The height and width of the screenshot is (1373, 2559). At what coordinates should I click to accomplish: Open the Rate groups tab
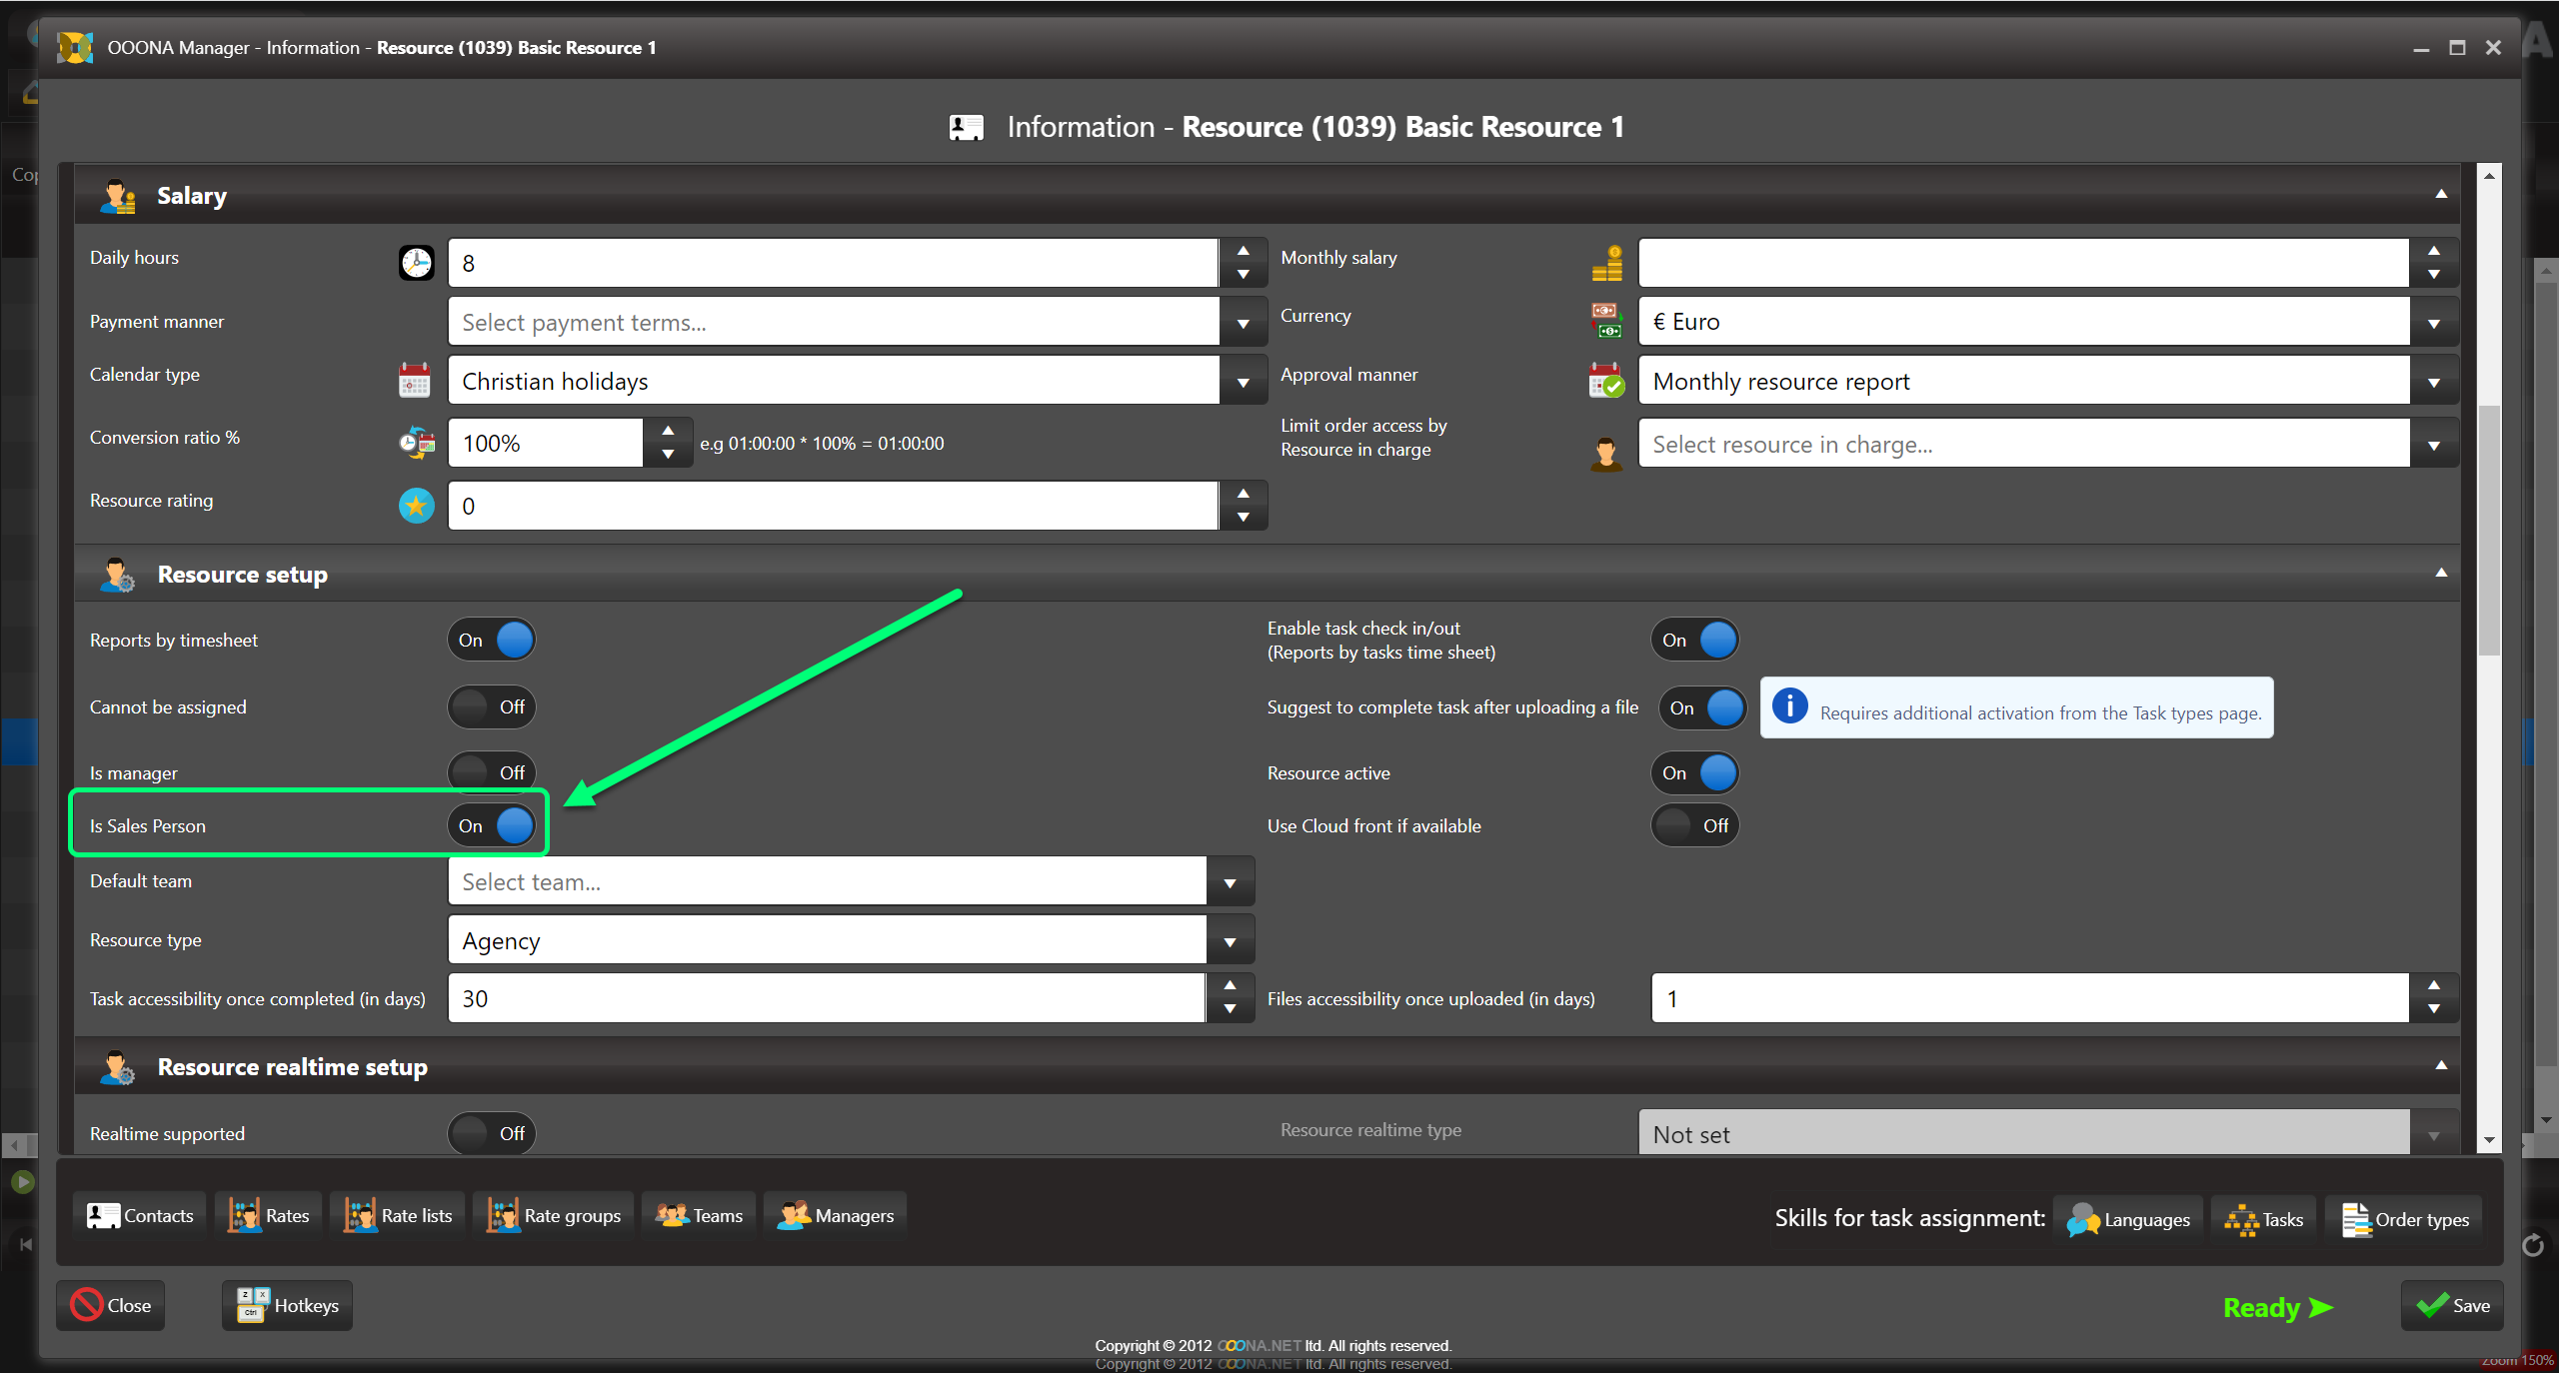click(x=555, y=1216)
